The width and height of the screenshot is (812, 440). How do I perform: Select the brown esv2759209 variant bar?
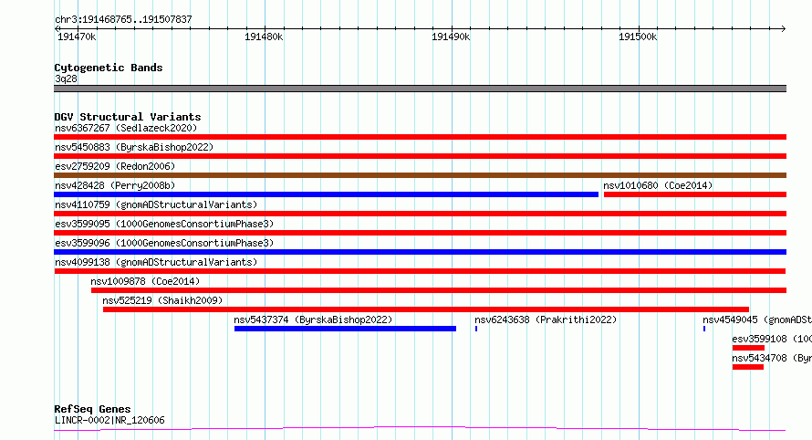tap(420, 175)
